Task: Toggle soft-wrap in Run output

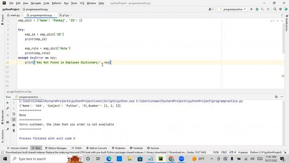Action: point(14,114)
